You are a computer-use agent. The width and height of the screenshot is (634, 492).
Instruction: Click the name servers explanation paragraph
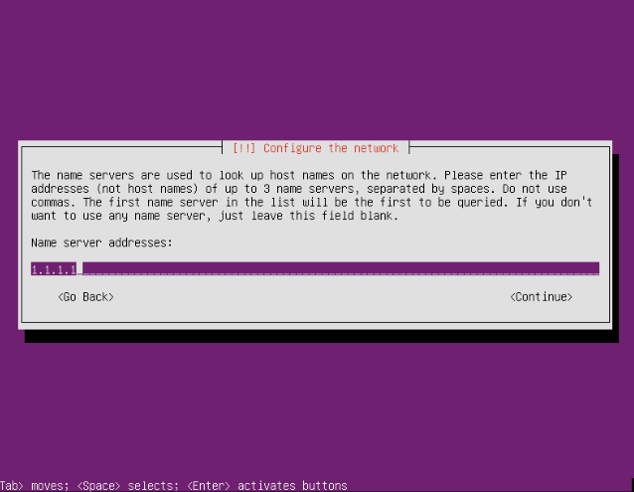tap(312, 195)
